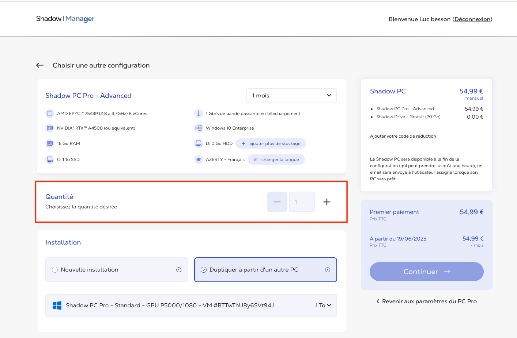Click the À partir du 19/06/2025 text
517x338 pixels.
pyautogui.click(x=398, y=239)
